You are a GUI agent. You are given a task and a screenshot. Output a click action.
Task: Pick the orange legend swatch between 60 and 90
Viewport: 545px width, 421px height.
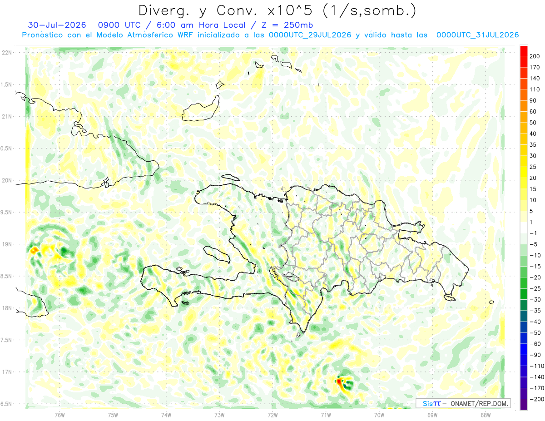pyautogui.click(x=524, y=105)
